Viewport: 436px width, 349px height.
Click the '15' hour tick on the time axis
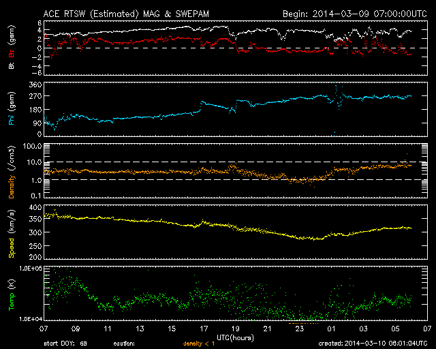tap(172, 329)
